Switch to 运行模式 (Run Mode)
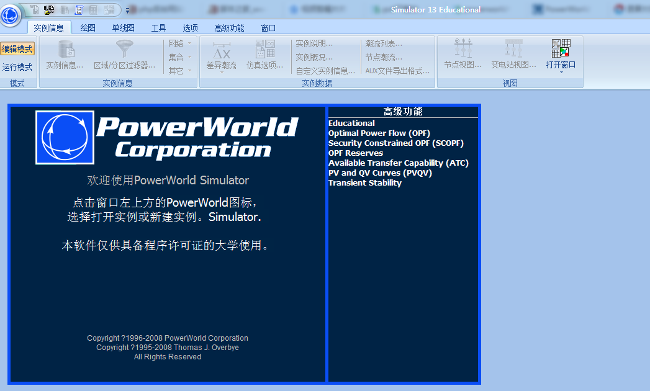This screenshot has width=650, height=391. [x=18, y=66]
